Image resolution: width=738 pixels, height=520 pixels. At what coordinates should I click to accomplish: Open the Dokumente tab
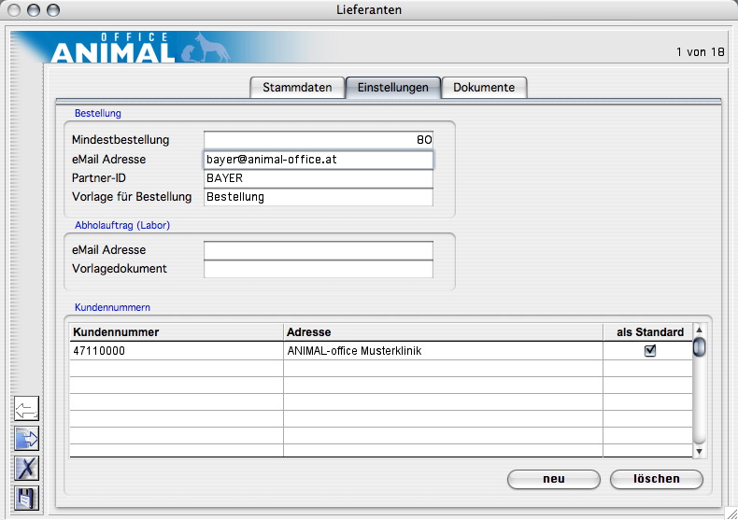tap(484, 88)
